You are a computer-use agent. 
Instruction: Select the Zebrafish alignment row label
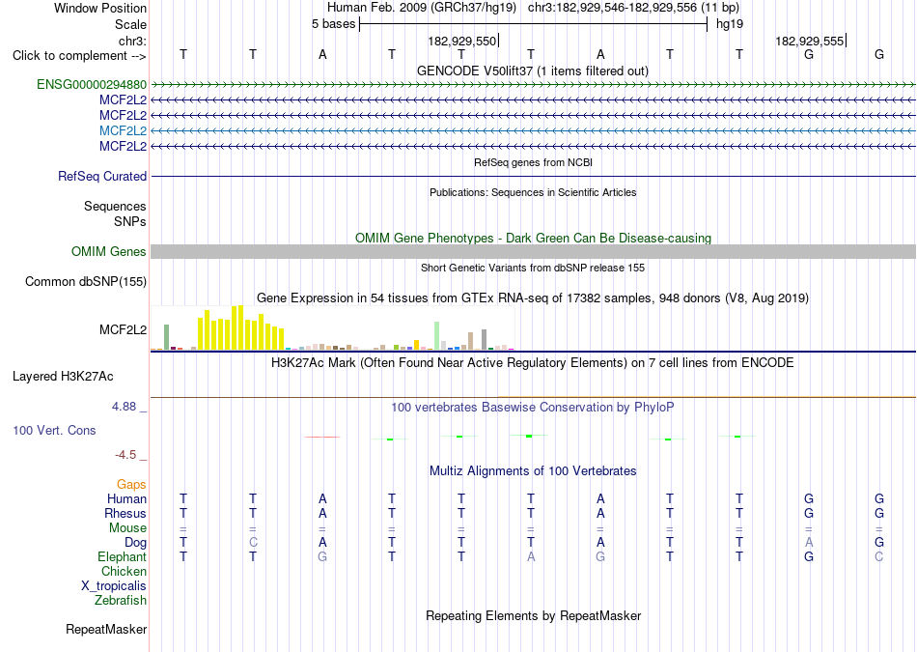tap(121, 600)
